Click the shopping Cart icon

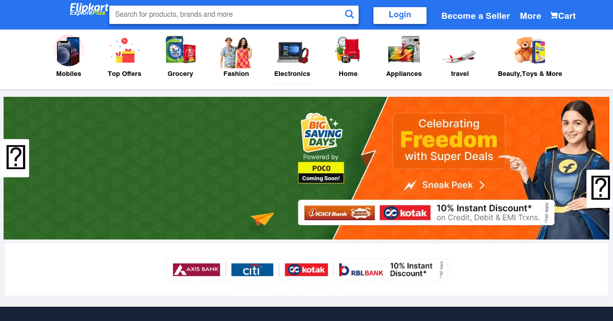(x=554, y=15)
